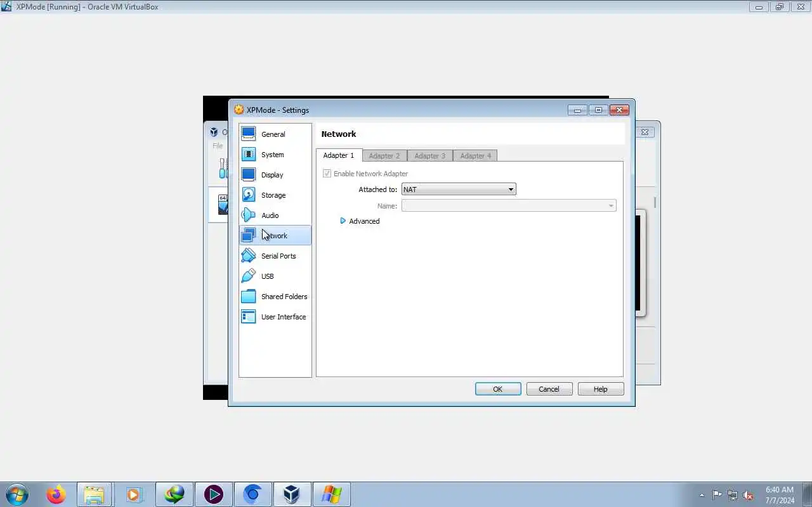Open Windows Explorer from the taskbar
Viewport: 812px width, 507px height.
95,494
